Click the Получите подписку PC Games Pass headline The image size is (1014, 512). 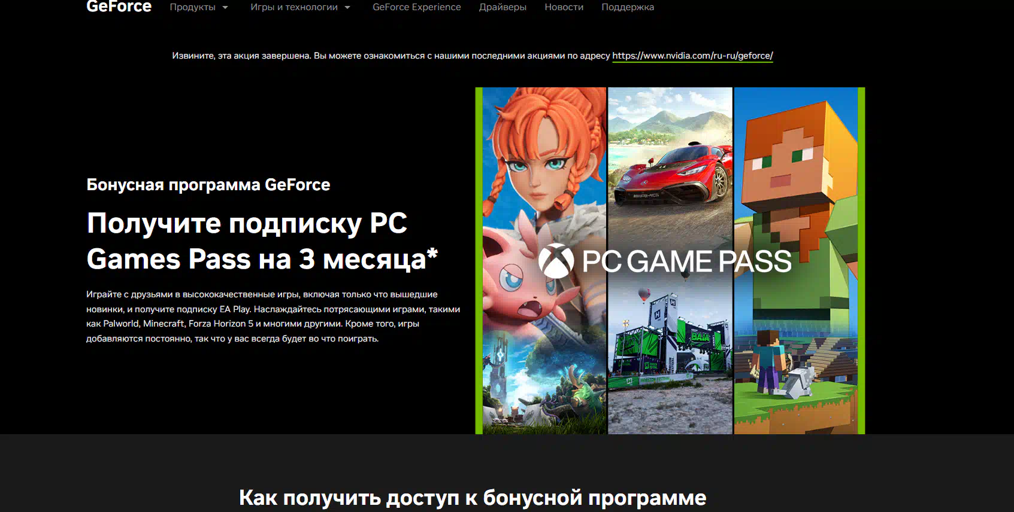pos(262,241)
